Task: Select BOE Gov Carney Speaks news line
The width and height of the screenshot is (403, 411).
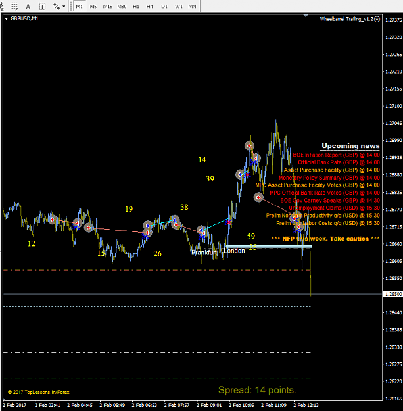Action: (x=330, y=201)
